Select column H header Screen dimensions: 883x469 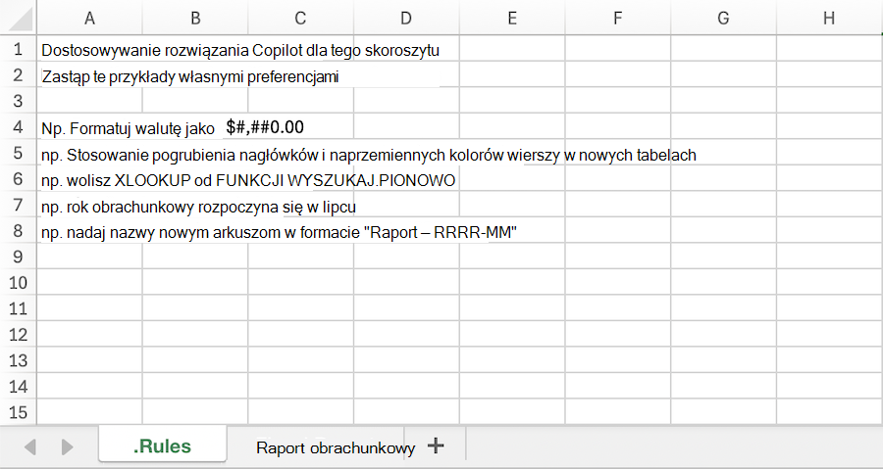(829, 18)
